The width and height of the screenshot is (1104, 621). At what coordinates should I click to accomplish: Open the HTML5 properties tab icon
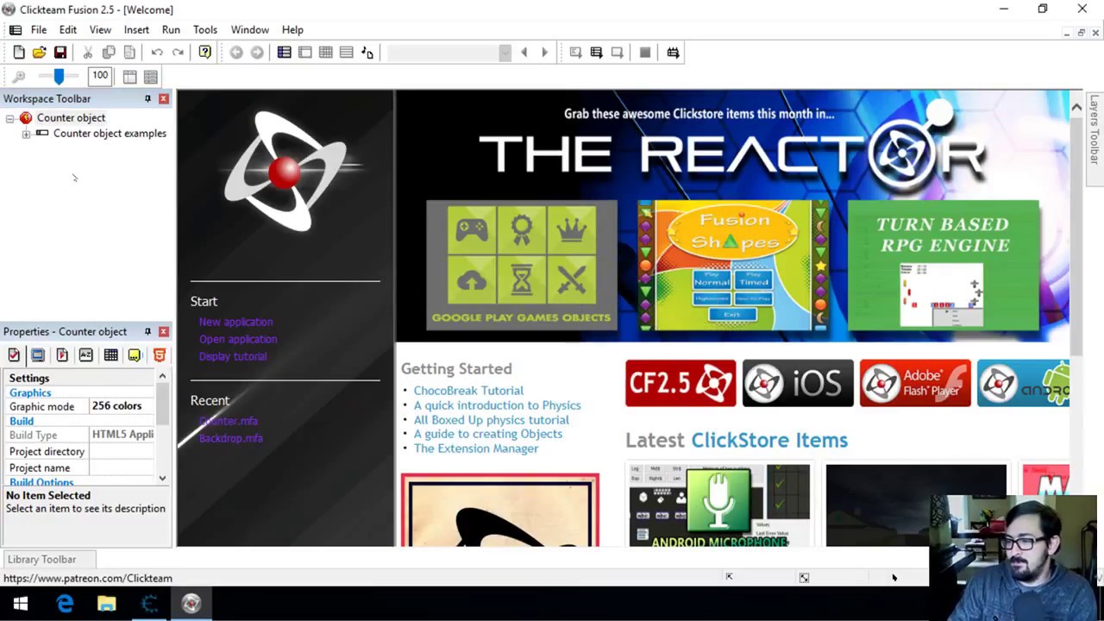(159, 355)
